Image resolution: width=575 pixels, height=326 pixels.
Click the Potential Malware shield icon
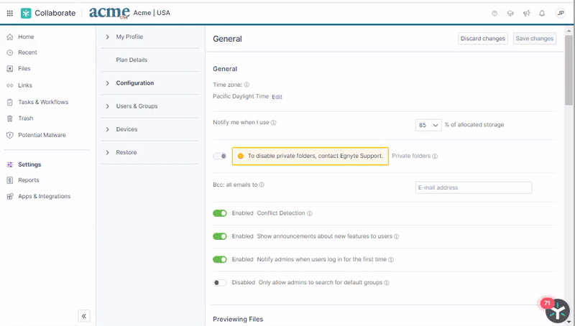point(10,135)
